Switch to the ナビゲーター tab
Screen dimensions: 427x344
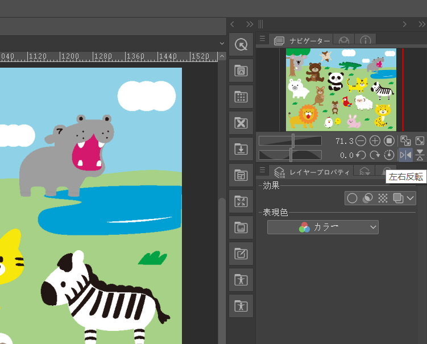[x=302, y=41]
